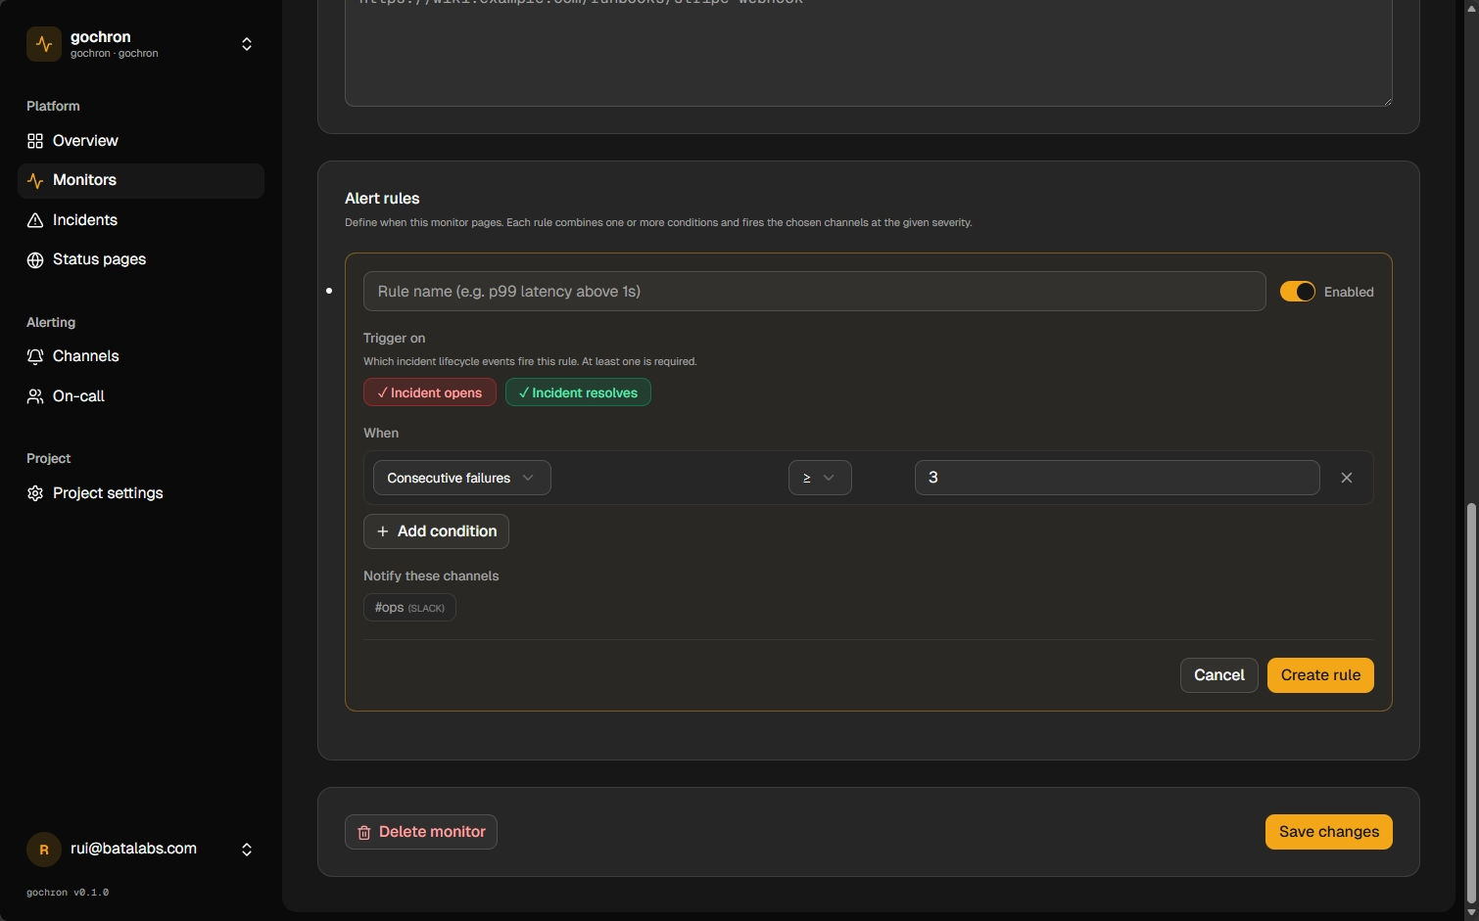Image resolution: width=1479 pixels, height=921 pixels.
Task: Go to the Monitors page
Action: coord(141,181)
